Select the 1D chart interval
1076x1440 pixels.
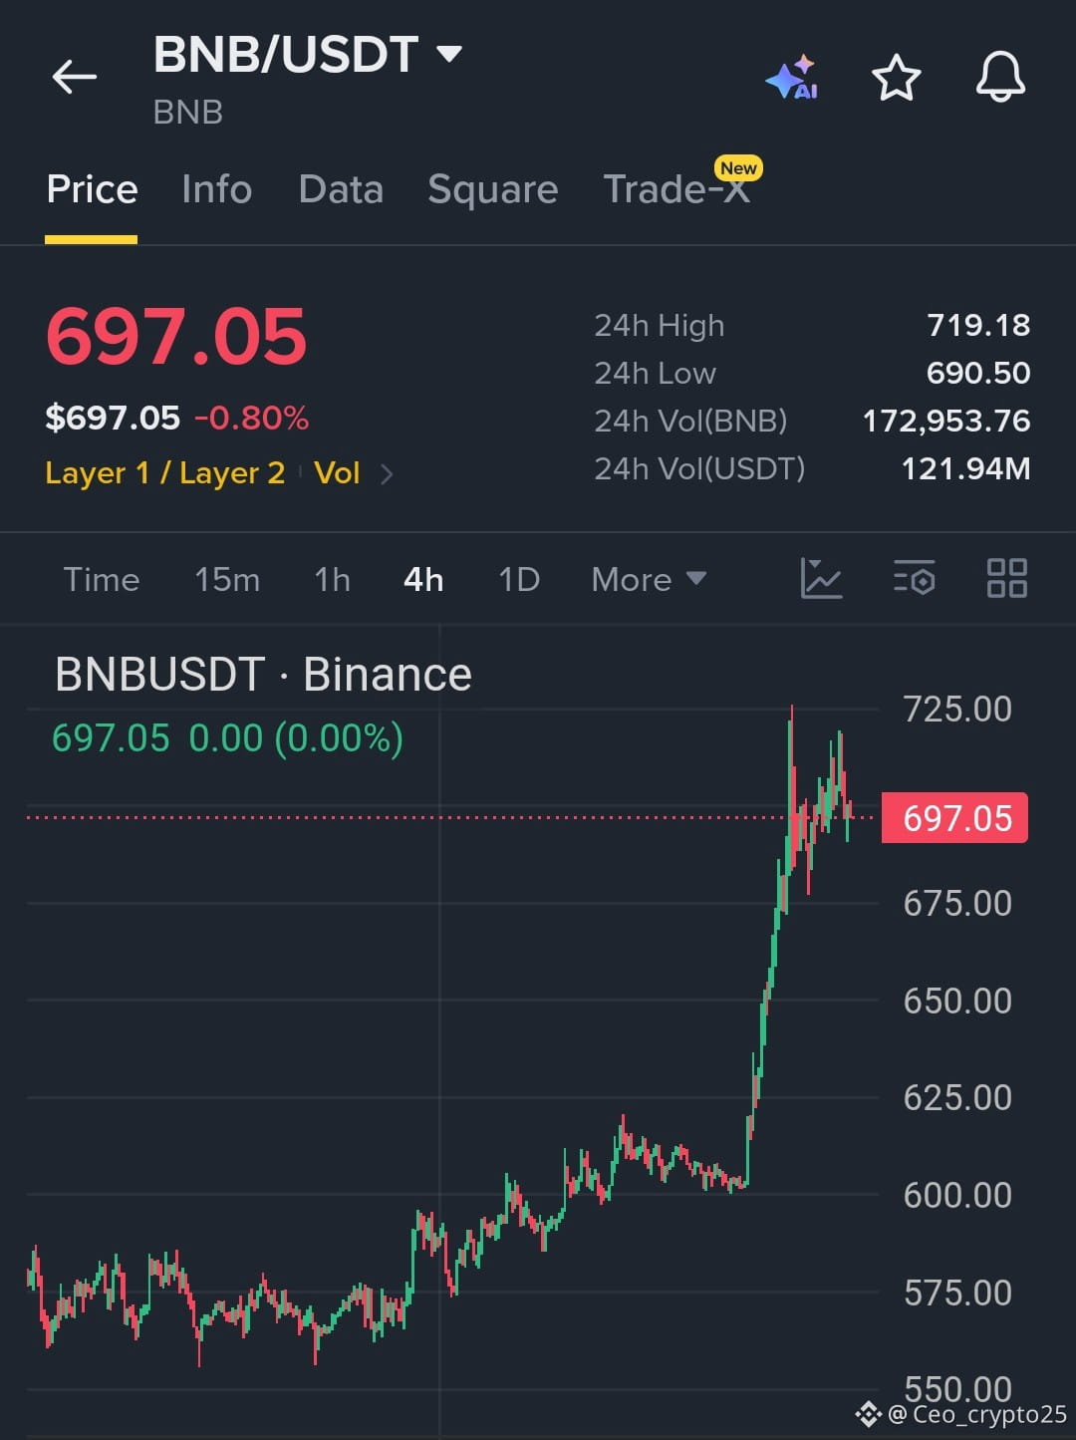point(519,579)
